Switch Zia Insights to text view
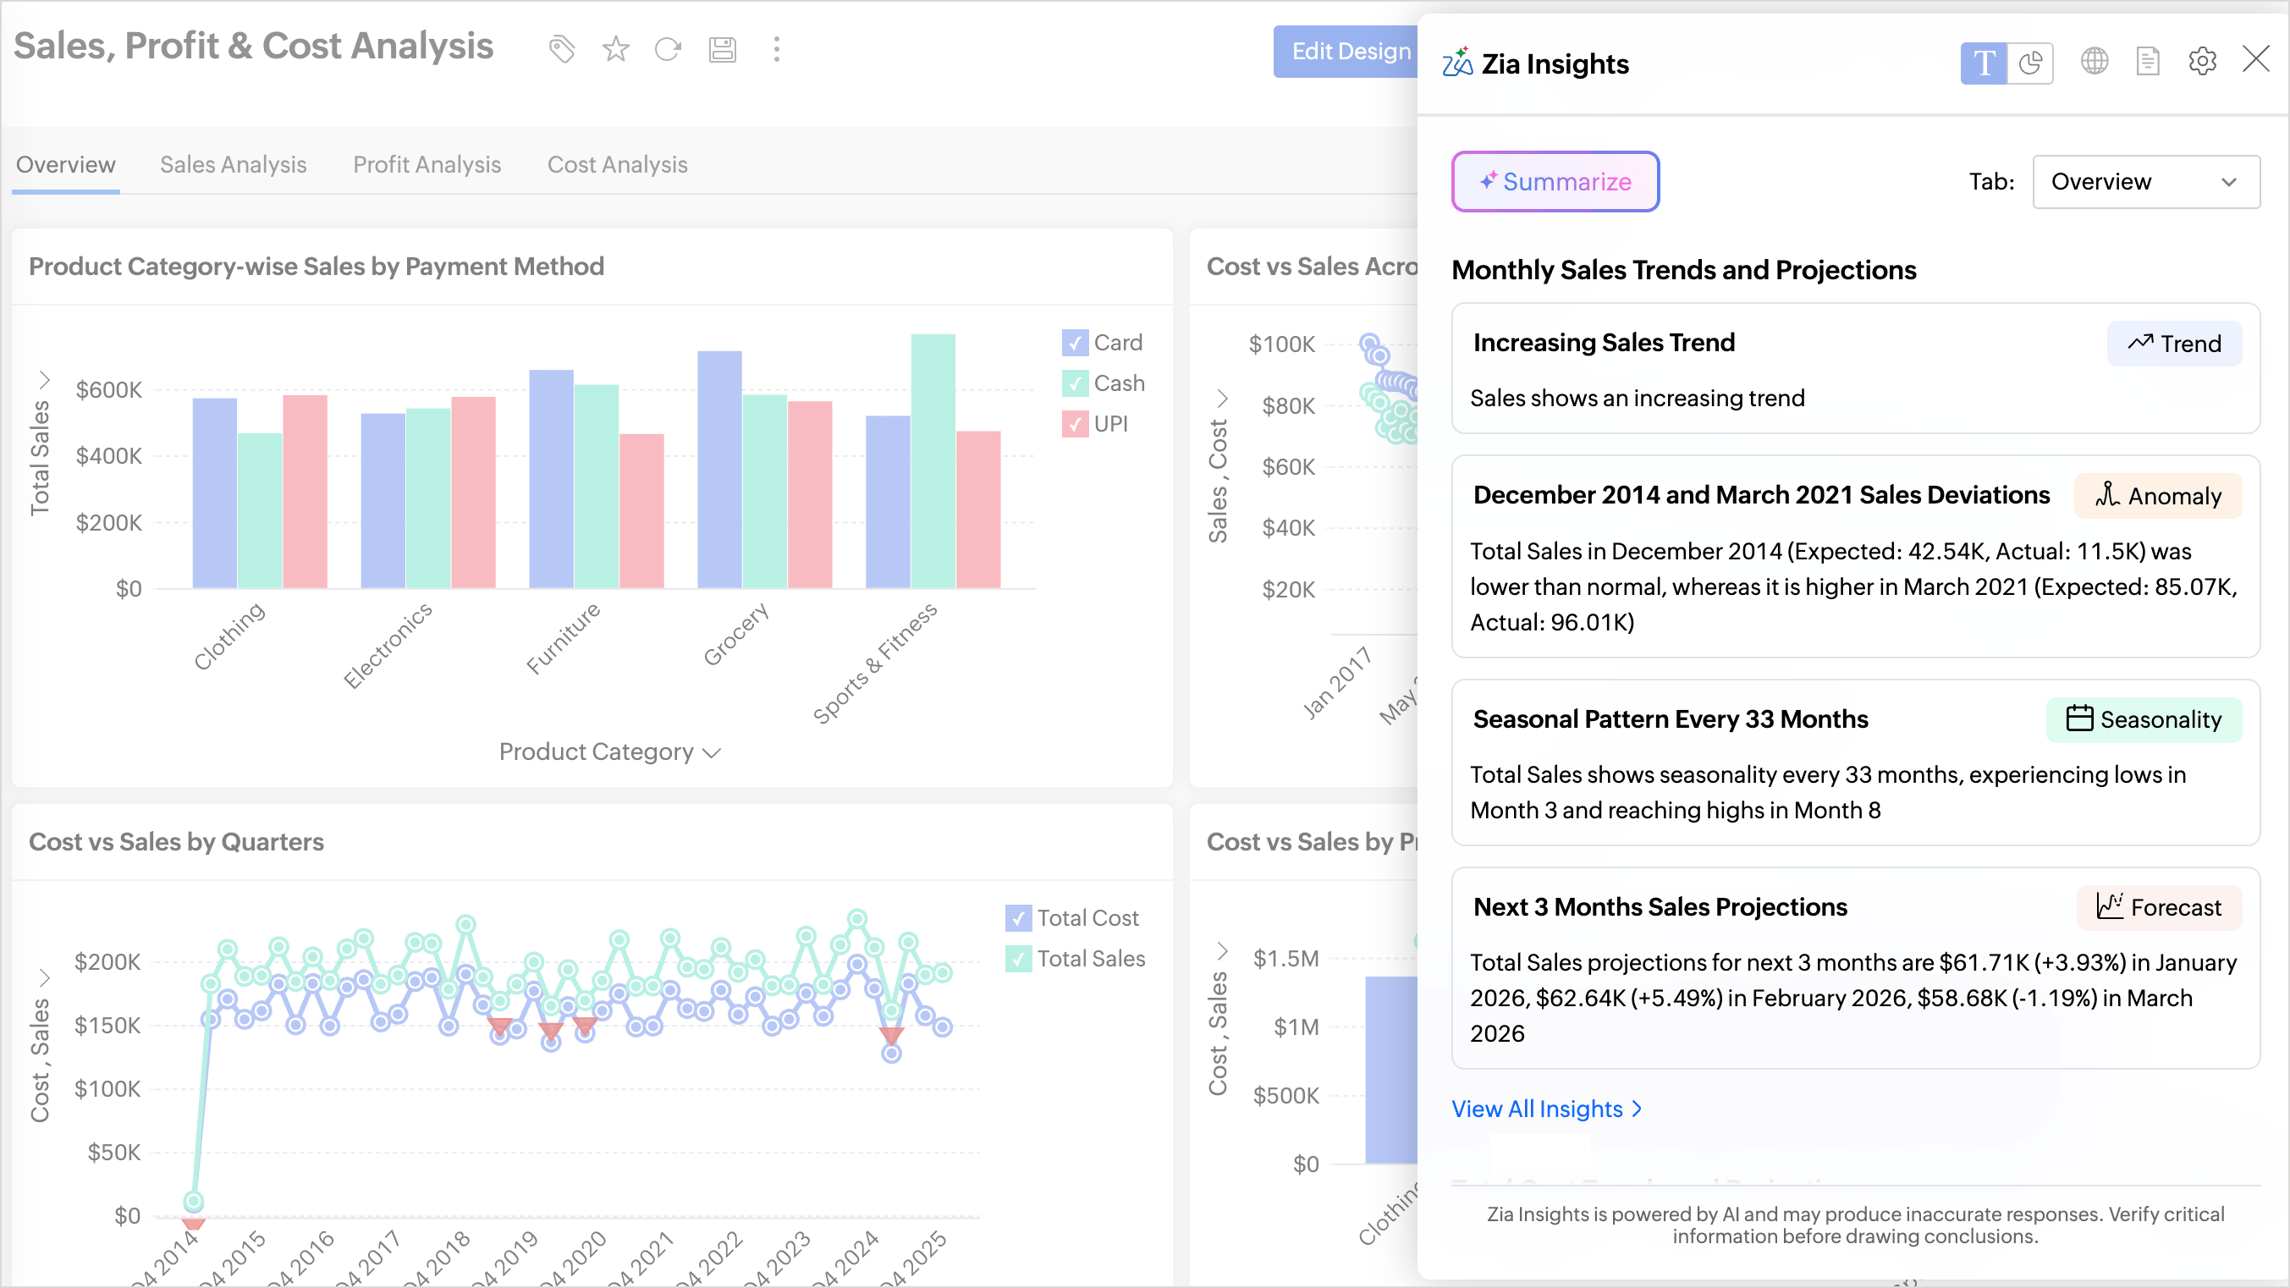 1984,63
